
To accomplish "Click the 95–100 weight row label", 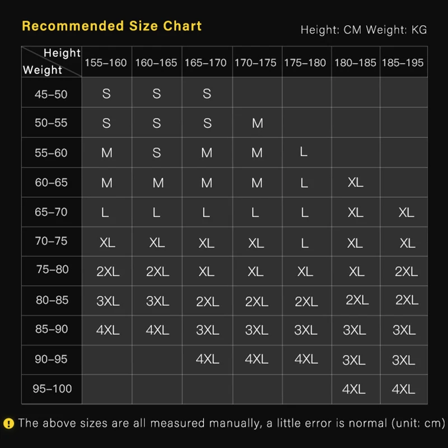I will [x=52, y=389].
